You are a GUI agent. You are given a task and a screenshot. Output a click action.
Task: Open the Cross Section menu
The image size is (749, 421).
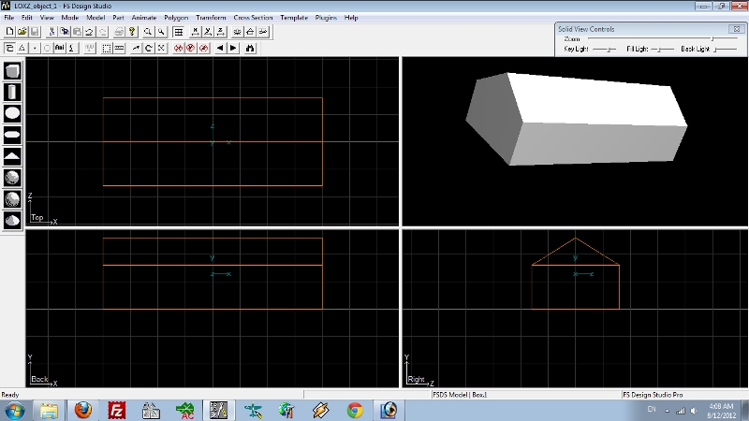pos(253,18)
